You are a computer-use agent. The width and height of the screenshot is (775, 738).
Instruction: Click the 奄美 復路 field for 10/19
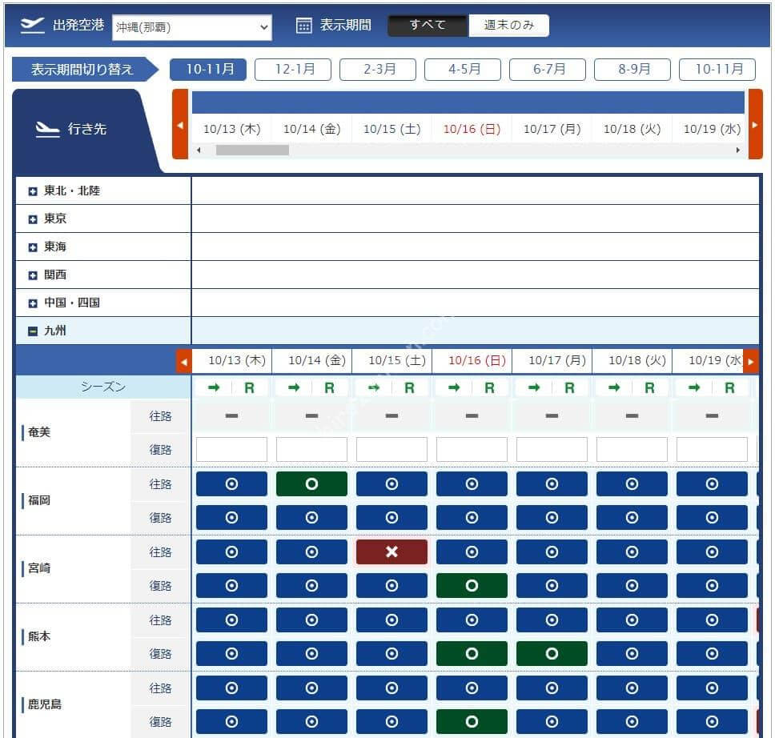[713, 449]
